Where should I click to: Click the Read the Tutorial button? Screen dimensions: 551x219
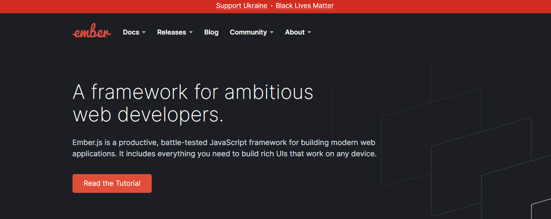coord(112,183)
